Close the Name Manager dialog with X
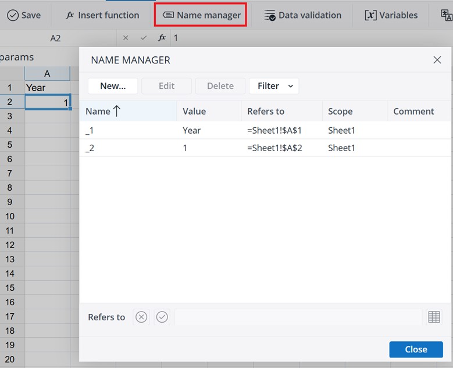The height and width of the screenshot is (368, 453). tap(437, 60)
